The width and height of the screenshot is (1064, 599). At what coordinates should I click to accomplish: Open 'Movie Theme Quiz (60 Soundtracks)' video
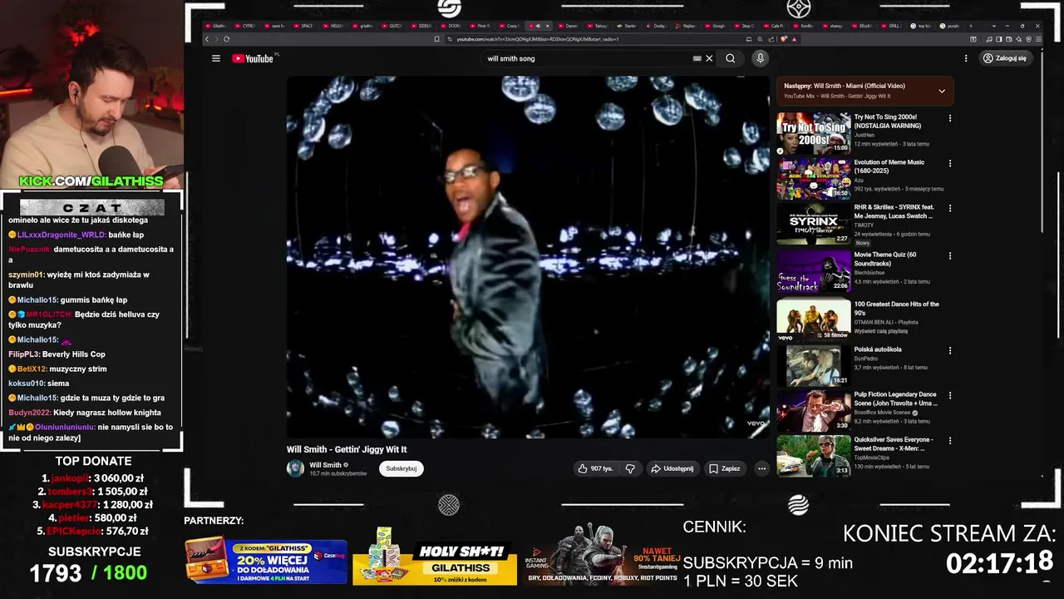click(885, 259)
